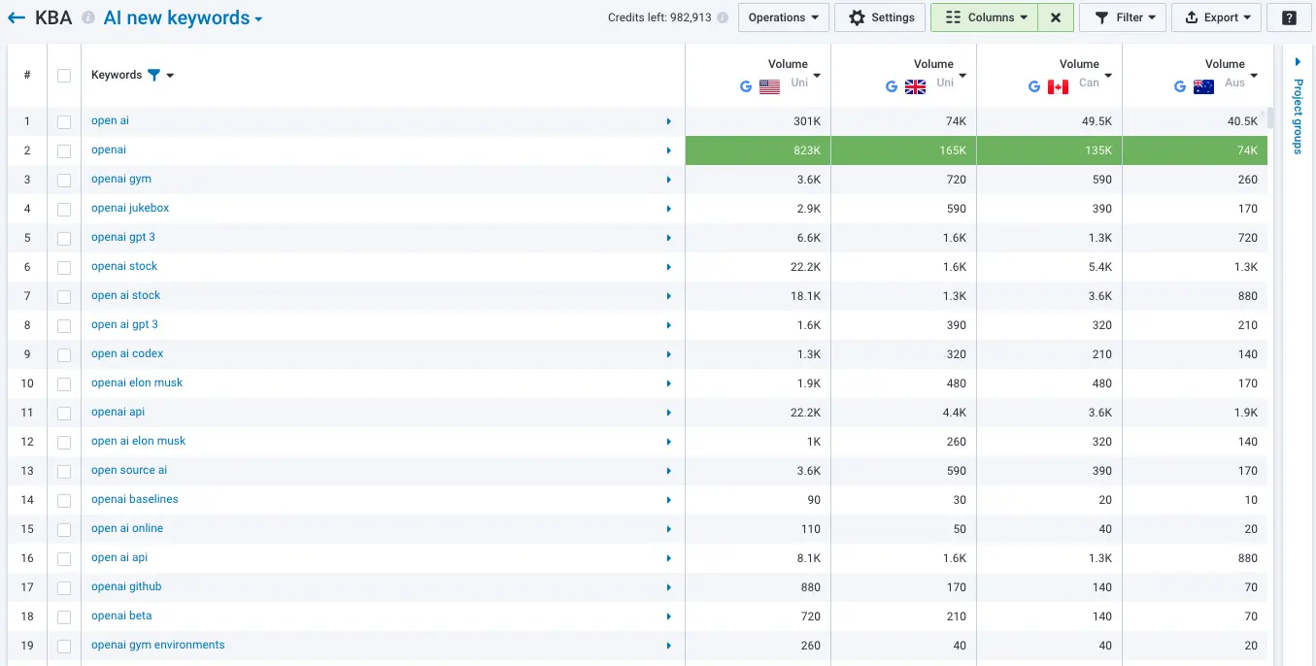Open US Volume column sort dropdown

817,76
